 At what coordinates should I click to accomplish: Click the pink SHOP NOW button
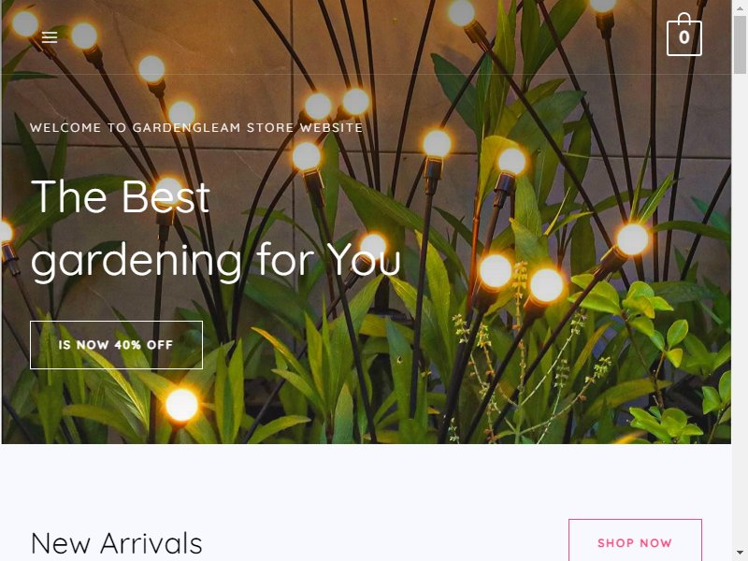pyautogui.click(x=635, y=542)
